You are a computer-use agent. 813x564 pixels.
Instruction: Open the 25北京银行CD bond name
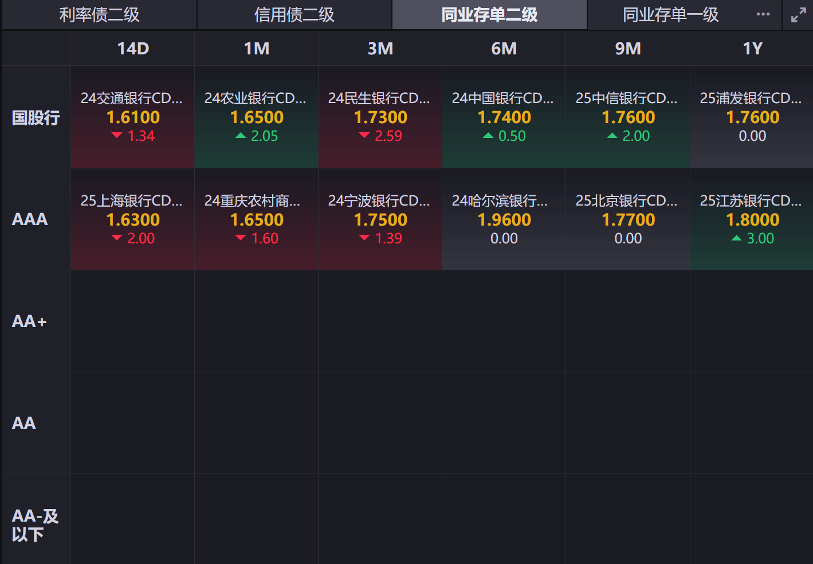click(x=627, y=201)
